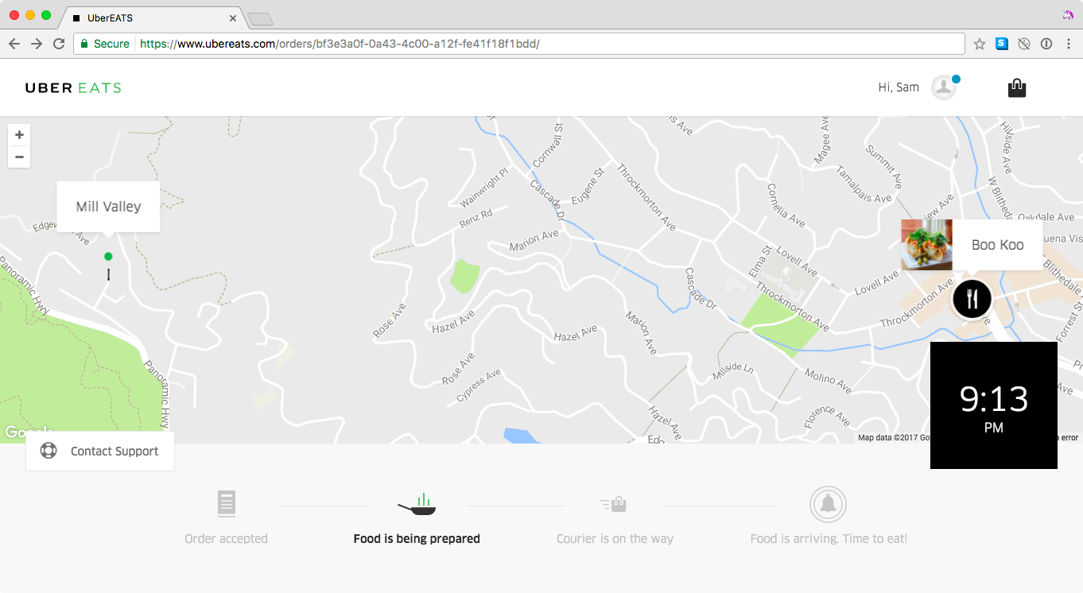Click the food arriving bell icon

point(828,504)
